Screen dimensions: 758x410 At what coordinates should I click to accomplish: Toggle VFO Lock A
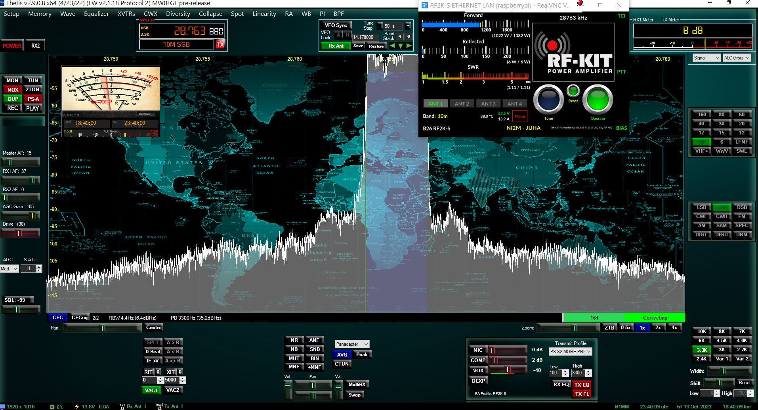click(338, 35)
